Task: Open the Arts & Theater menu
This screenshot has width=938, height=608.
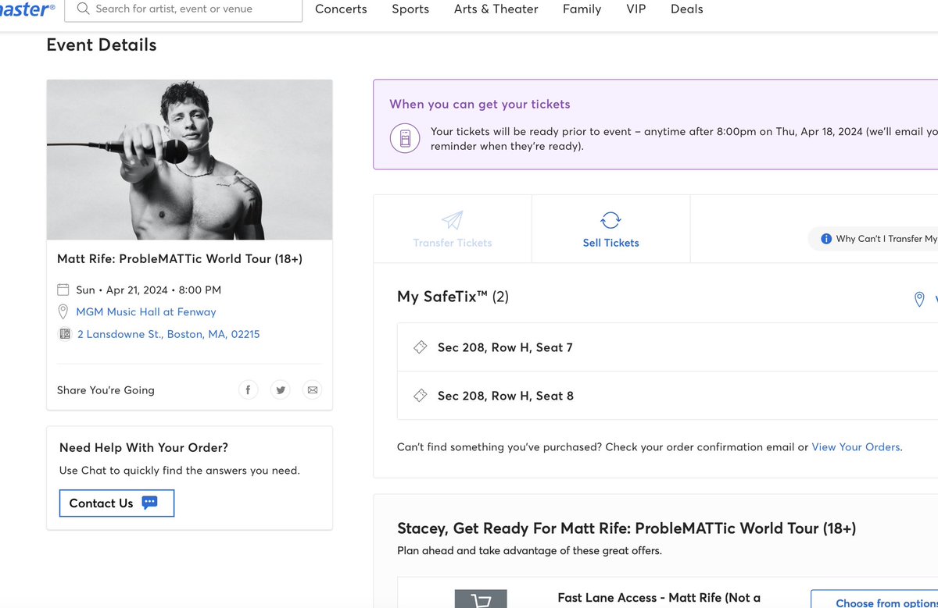Action: (496, 9)
